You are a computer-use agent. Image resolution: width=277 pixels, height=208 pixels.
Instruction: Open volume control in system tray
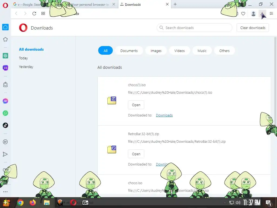click(x=238, y=203)
